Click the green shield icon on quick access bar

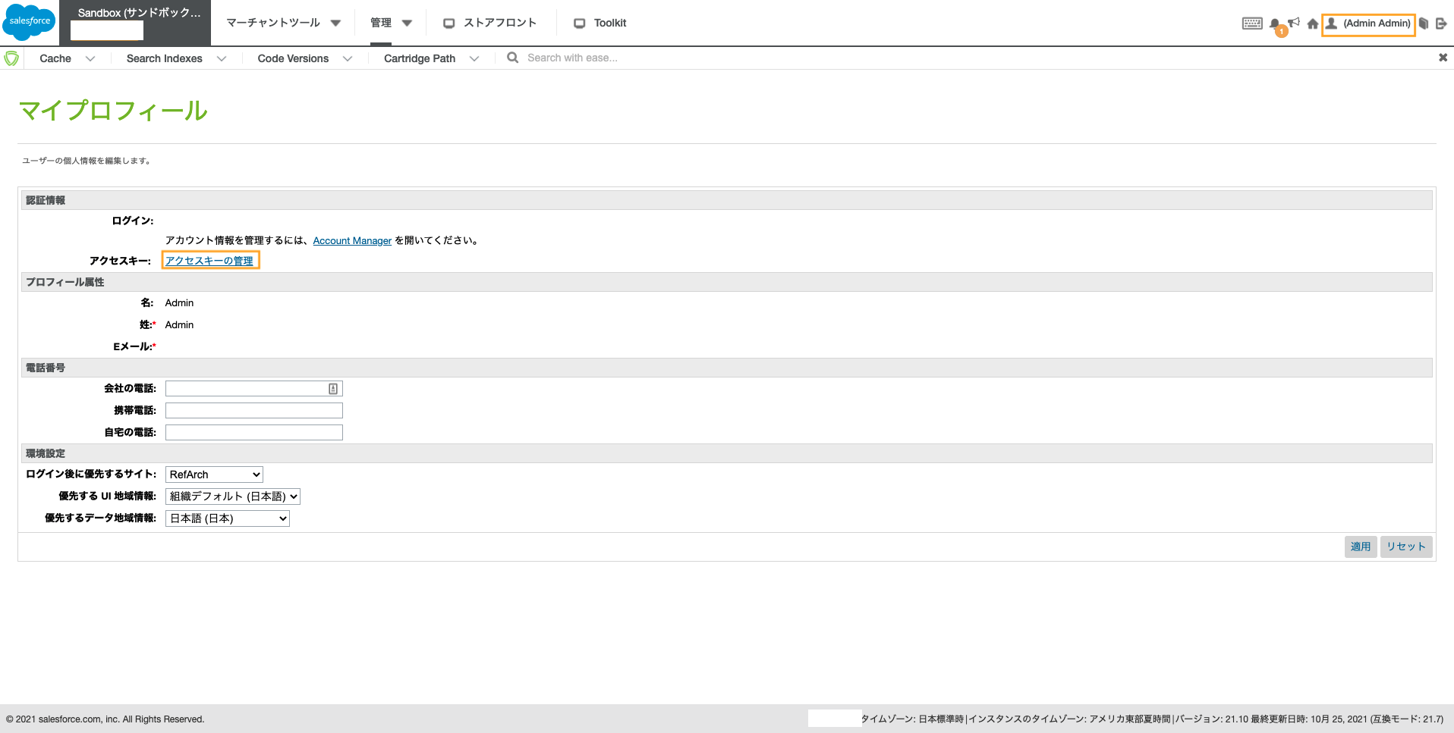pyautogui.click(x=12, y=57)
